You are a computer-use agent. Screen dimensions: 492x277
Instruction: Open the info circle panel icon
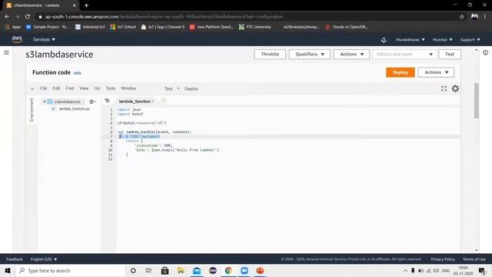click(x=485, y=53)
